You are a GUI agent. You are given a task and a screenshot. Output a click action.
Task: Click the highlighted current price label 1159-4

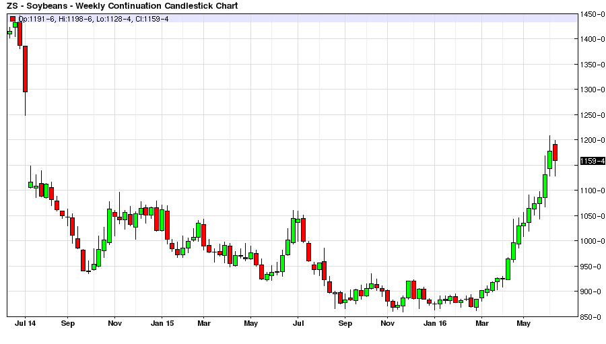point(593,161)
